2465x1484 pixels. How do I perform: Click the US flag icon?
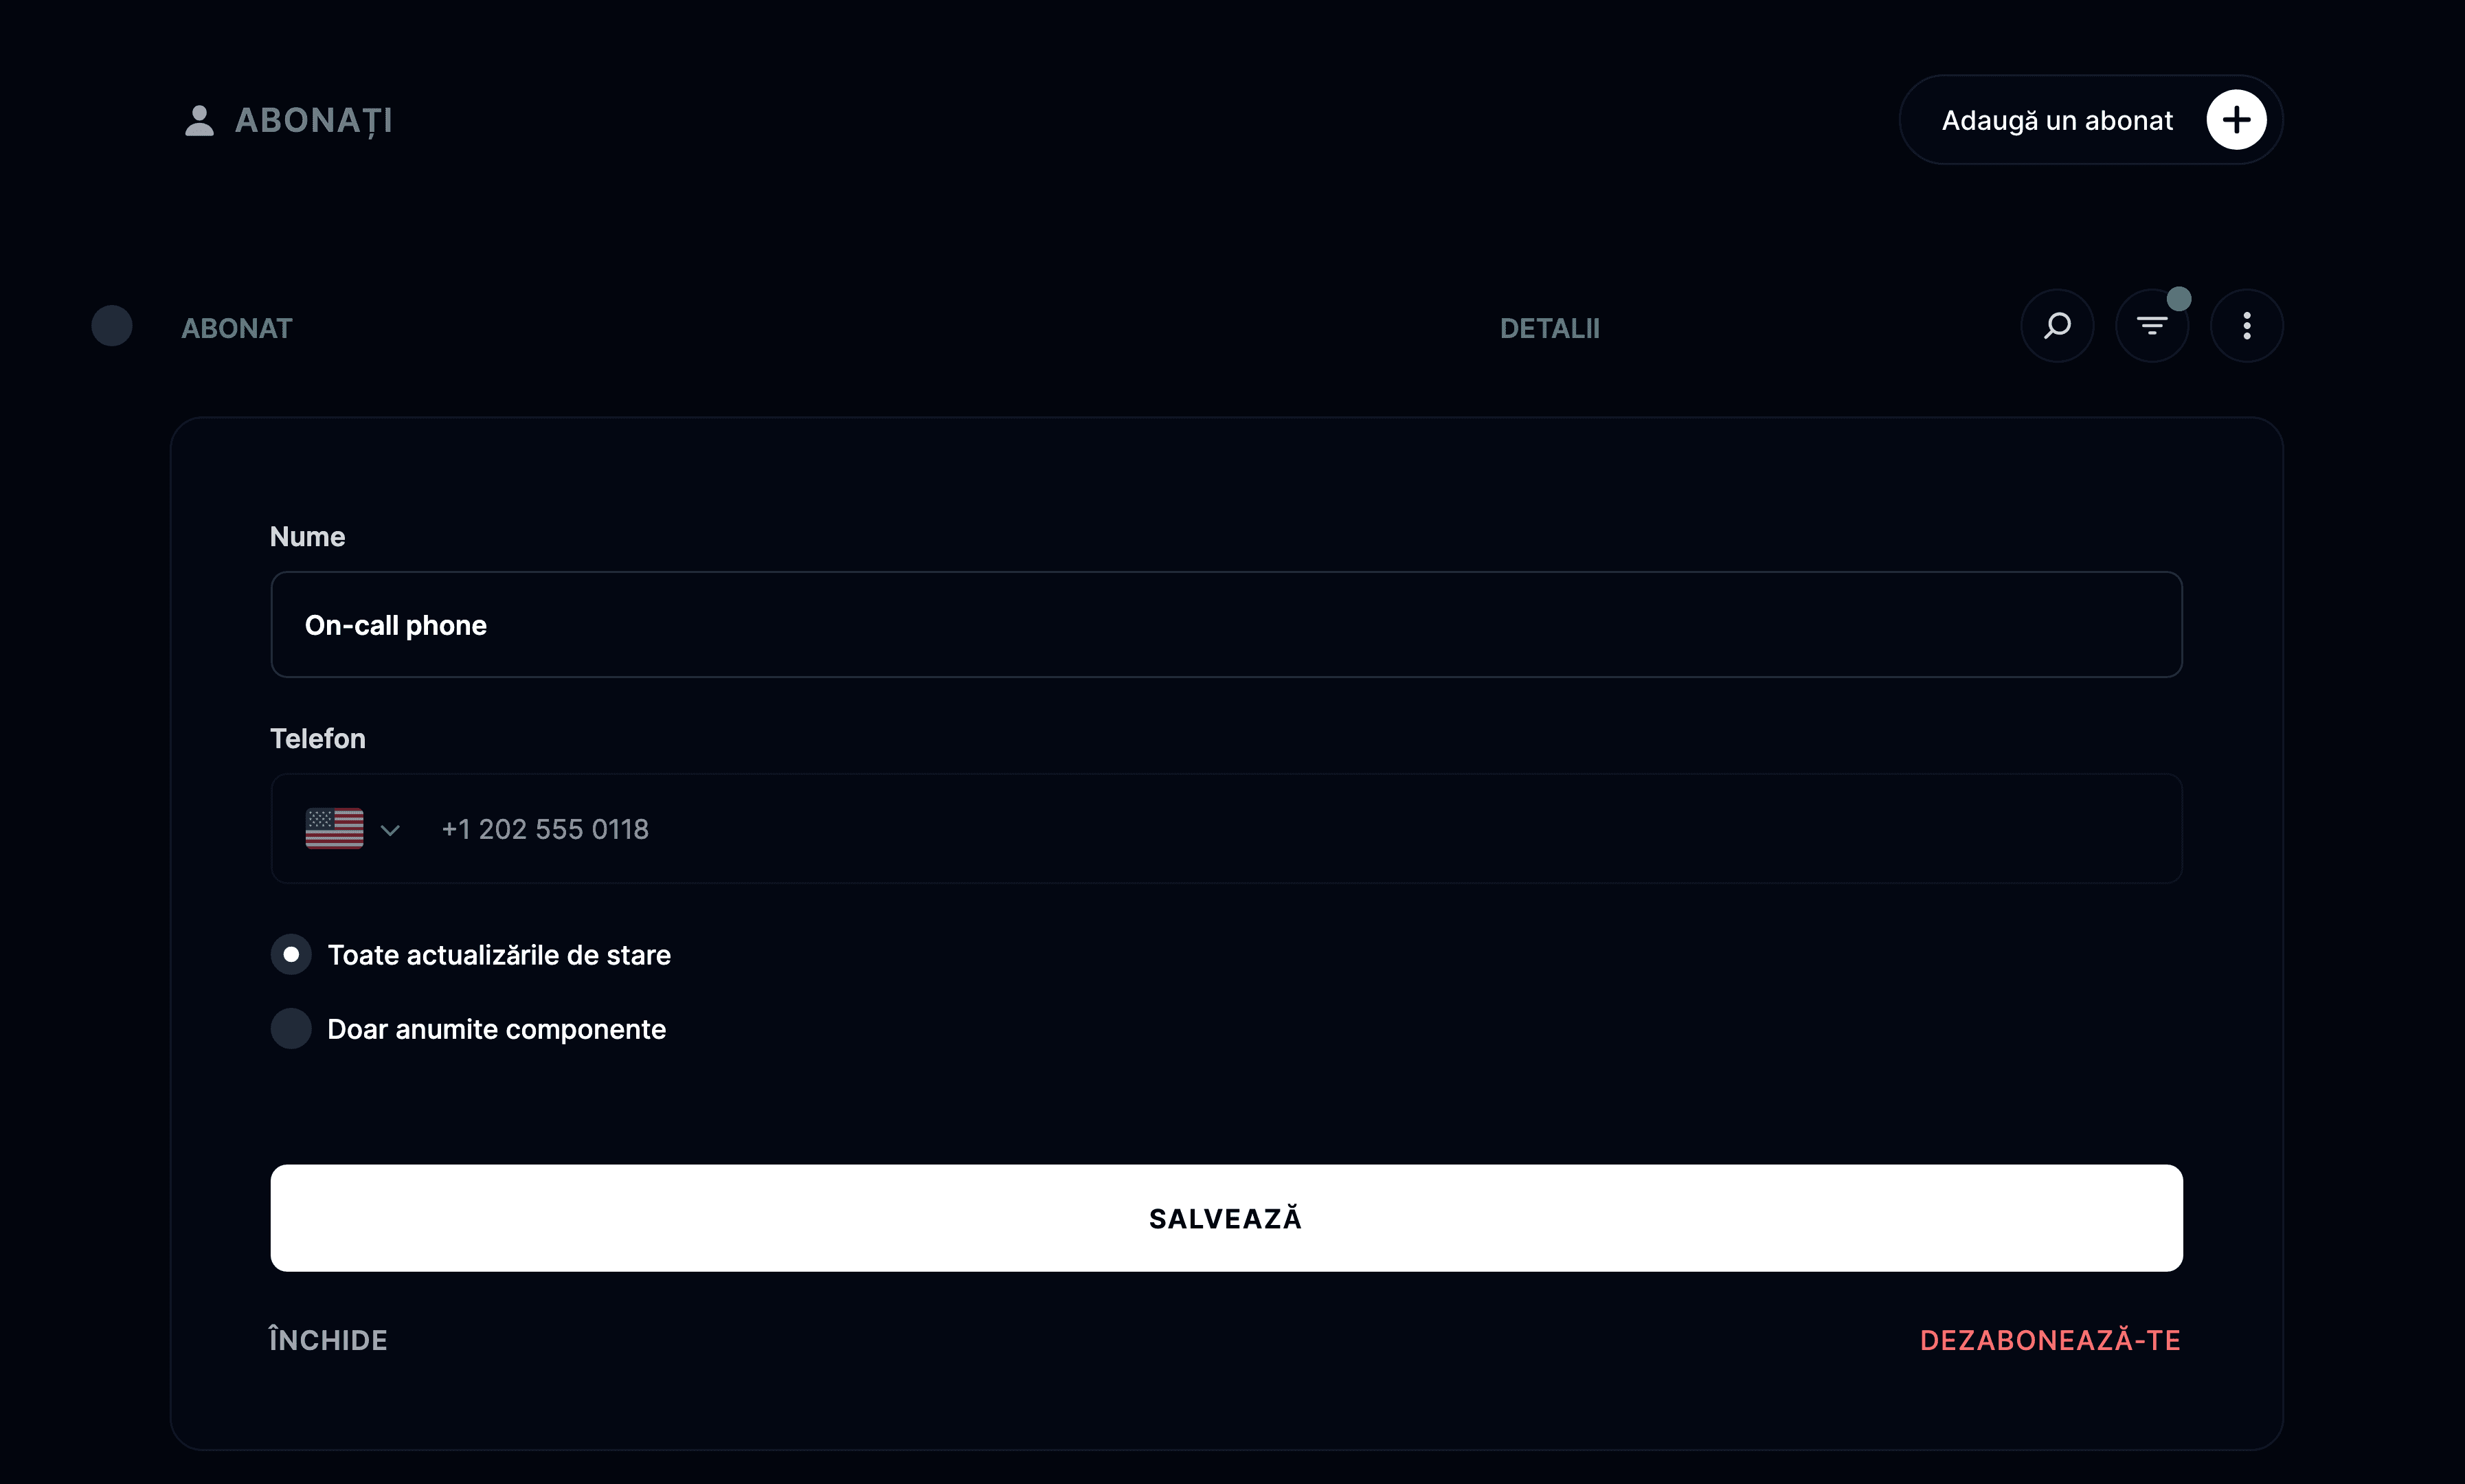(334, 829)
